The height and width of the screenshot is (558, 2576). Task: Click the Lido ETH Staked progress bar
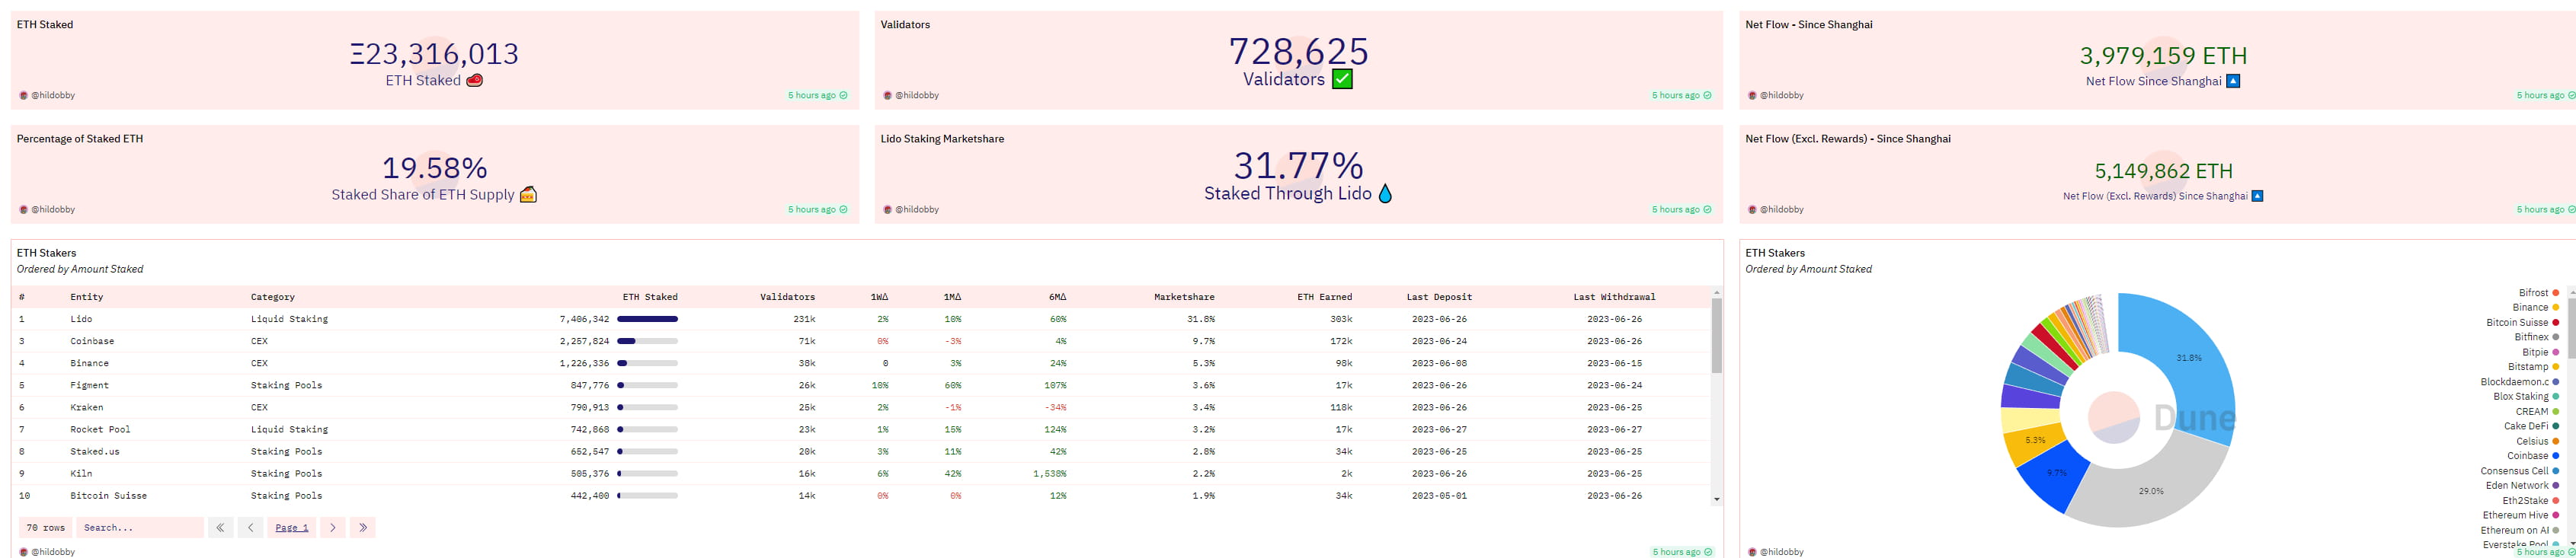(x=648, y=319)
